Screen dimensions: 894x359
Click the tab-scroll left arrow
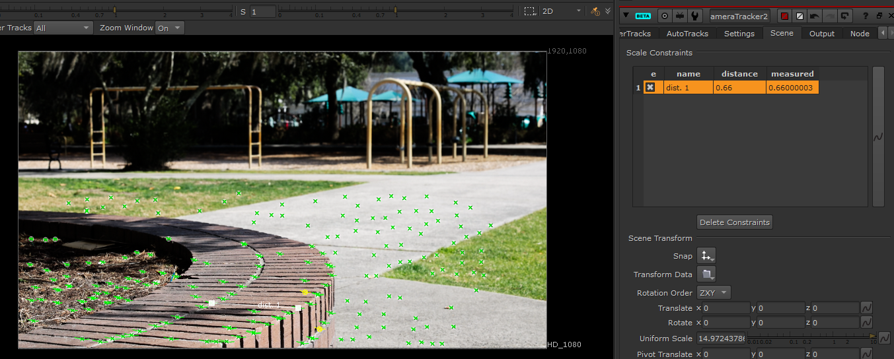tap(883, 34)
